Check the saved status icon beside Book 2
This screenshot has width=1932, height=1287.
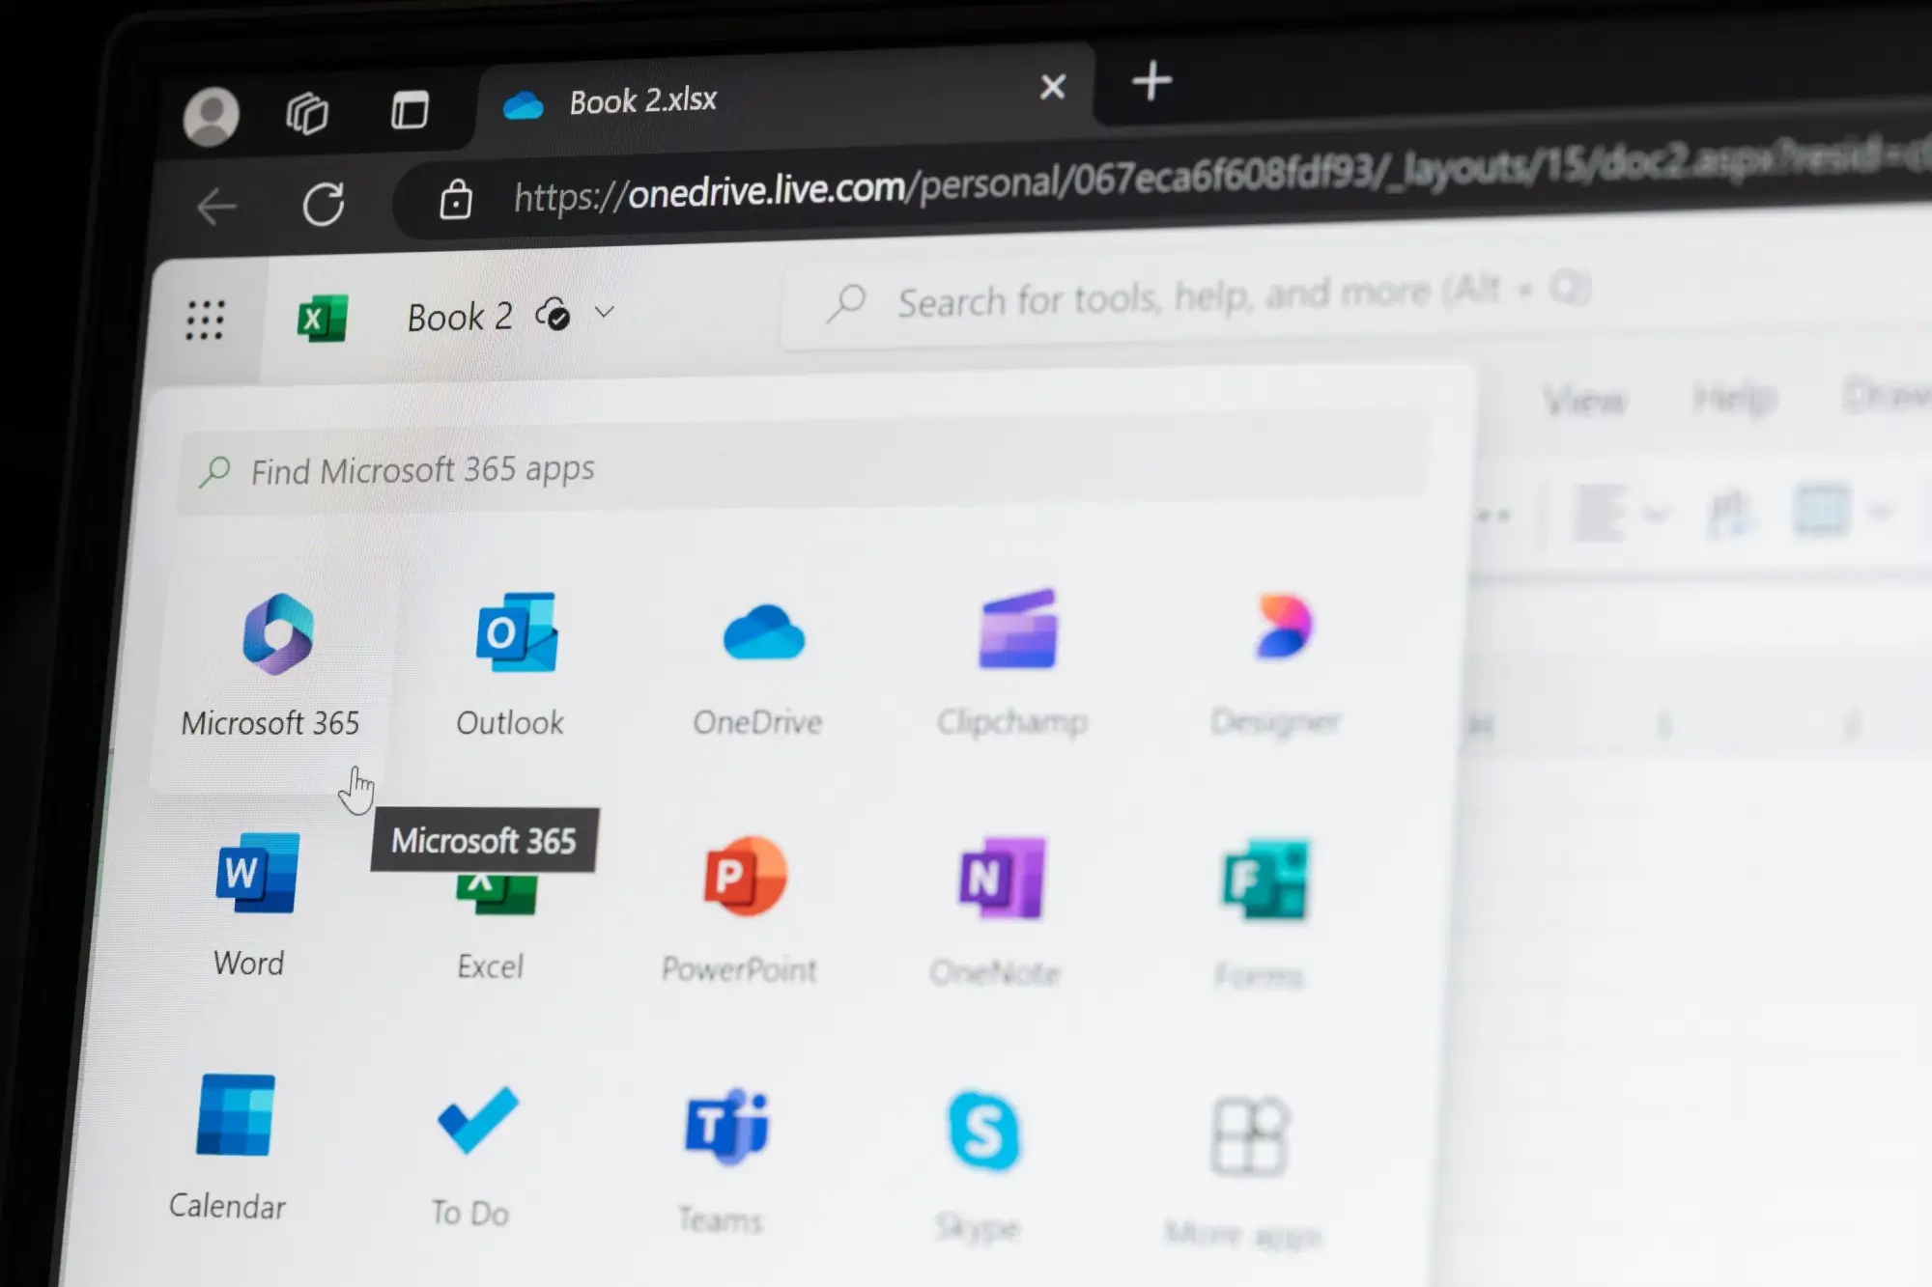(x=554, y=315)
